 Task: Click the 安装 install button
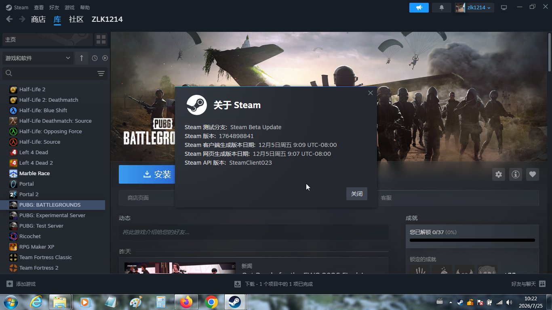click(x=147, y=174)
